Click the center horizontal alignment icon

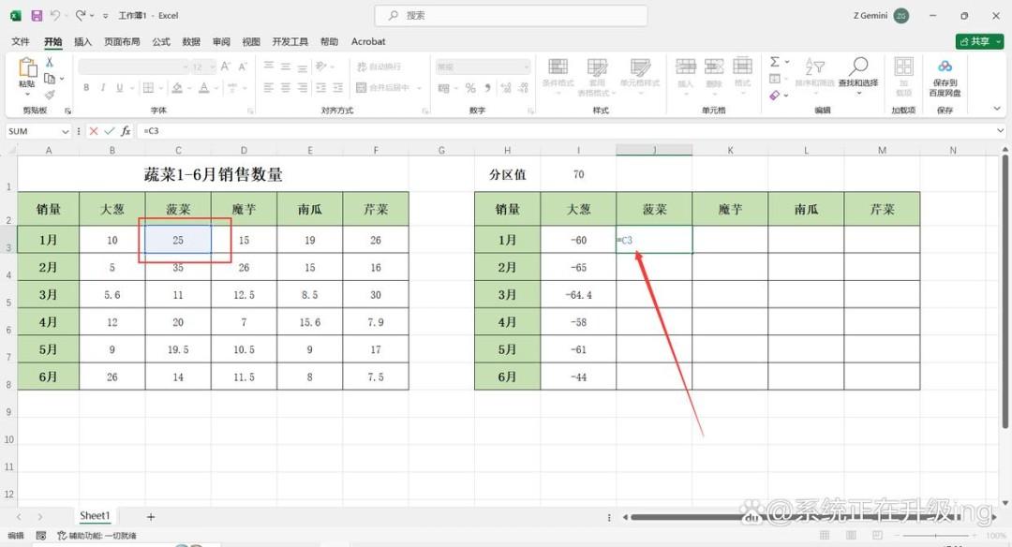coord(285,88)
